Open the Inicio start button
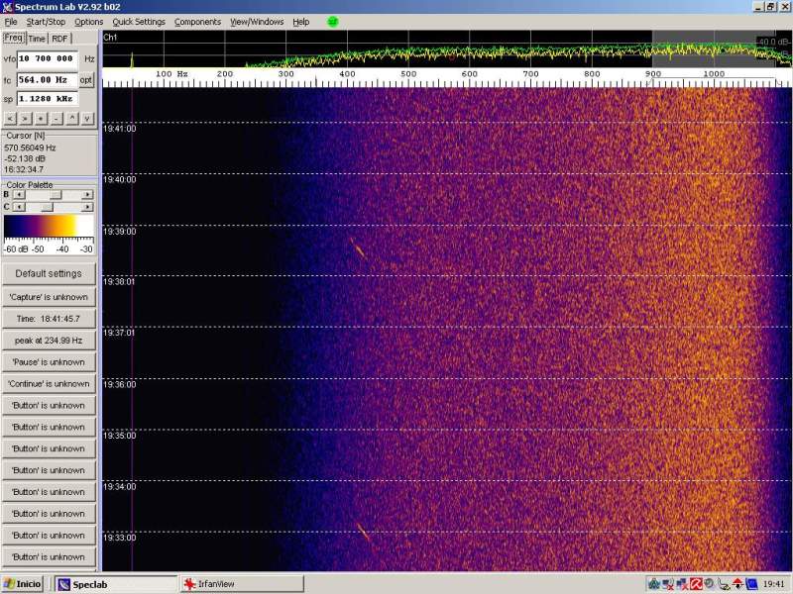This screenshot has height=594, width=793. pos(24,584)
